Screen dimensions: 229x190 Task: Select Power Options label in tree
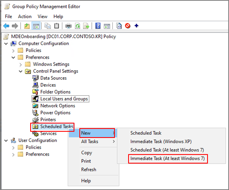[55, 112]
